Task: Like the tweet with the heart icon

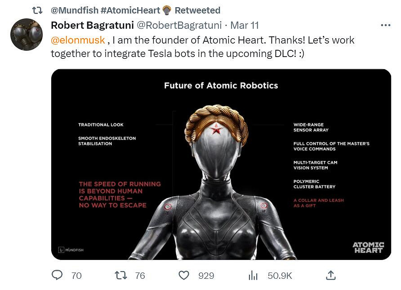Action: 184,275
